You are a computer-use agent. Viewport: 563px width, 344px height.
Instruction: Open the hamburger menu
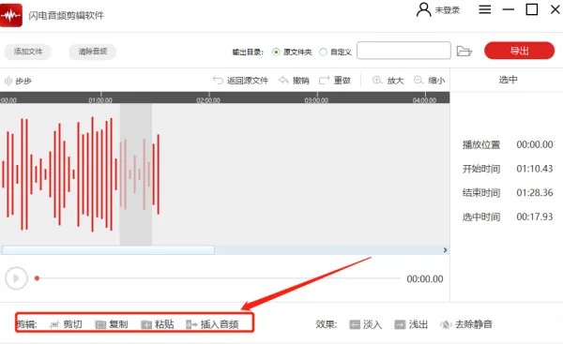coord(485,9)
